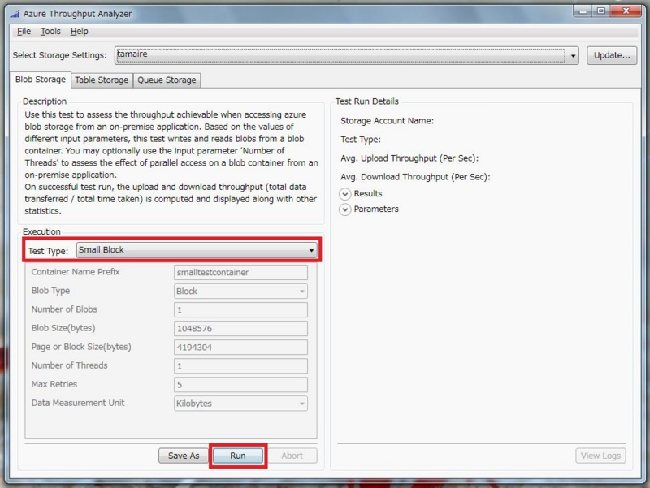
Task: Click the Test Type label under Test Run Details
Action: coord(361,140)
